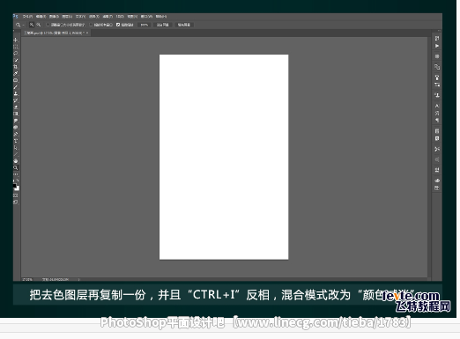Click the 适合屏幕 fit screen button
Image resolution: width=460 pixels, height=339 pixels.
[x=163, y=25]
